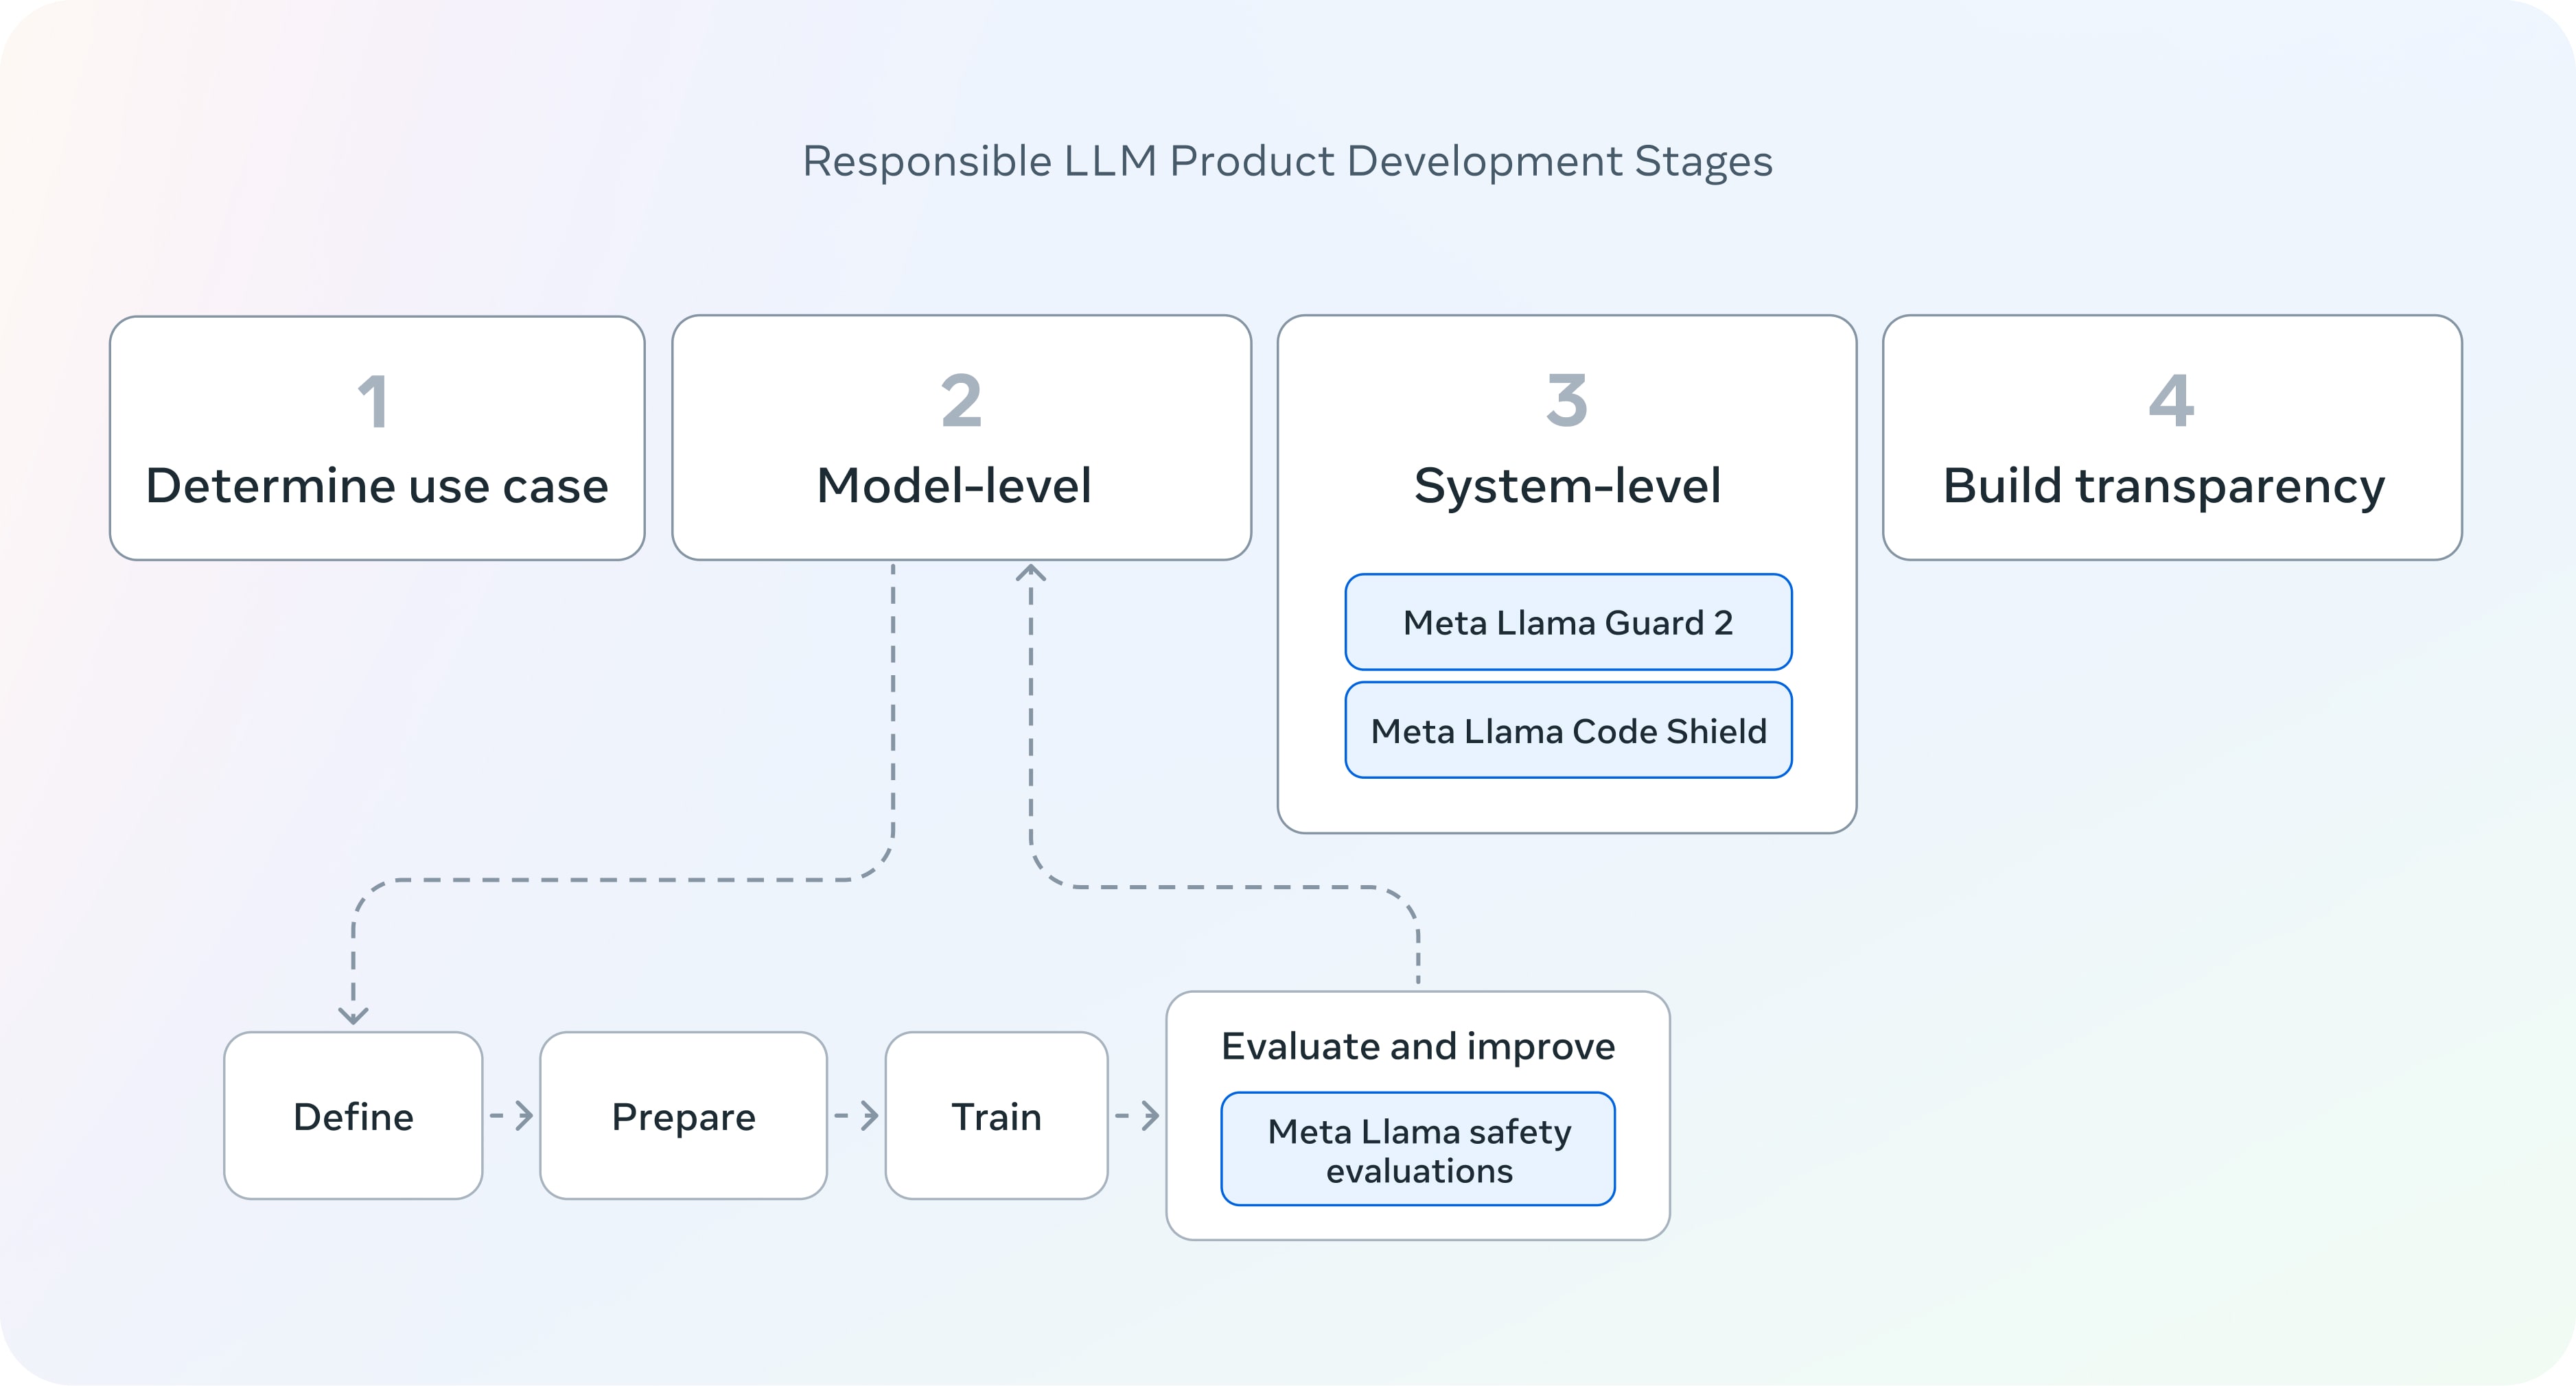The image size is (2576, 1386).
Task: Select the Prepare step box
Action: (x=683, y=1116)
